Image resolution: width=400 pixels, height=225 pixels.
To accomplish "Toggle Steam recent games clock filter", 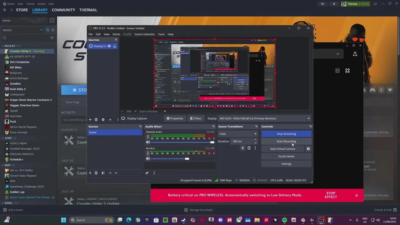I will (x=47, y=30).
